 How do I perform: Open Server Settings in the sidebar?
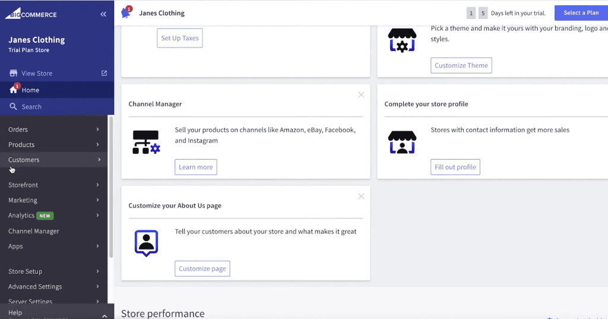point(53,301)
